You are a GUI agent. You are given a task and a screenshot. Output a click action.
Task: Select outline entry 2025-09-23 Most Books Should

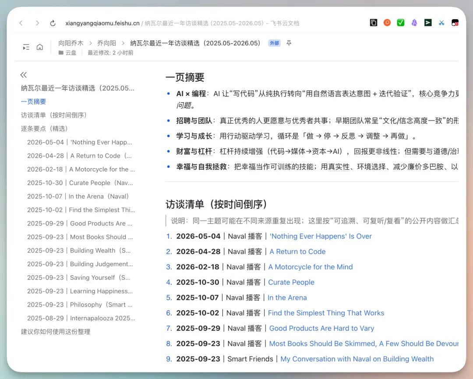coord(80,237)
